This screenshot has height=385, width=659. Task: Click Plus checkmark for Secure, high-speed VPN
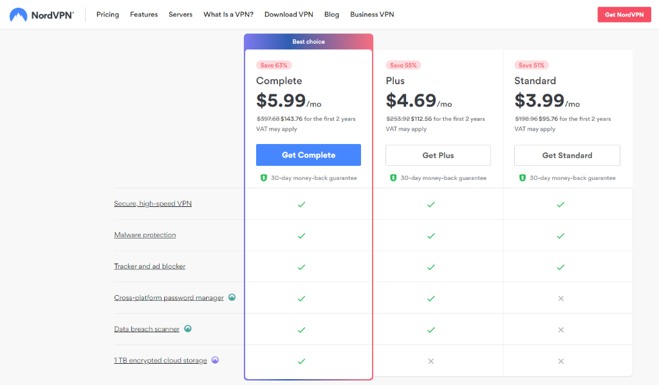coord(431,204)
